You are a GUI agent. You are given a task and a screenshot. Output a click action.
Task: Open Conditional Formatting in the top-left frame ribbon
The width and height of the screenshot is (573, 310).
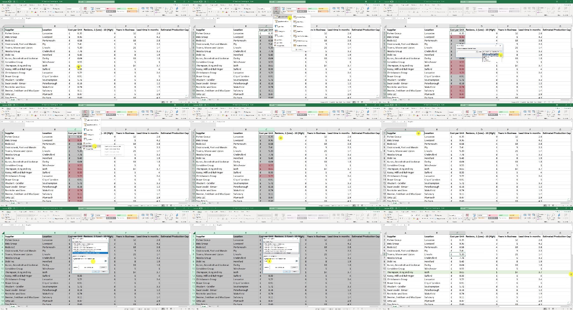point(85,10)
